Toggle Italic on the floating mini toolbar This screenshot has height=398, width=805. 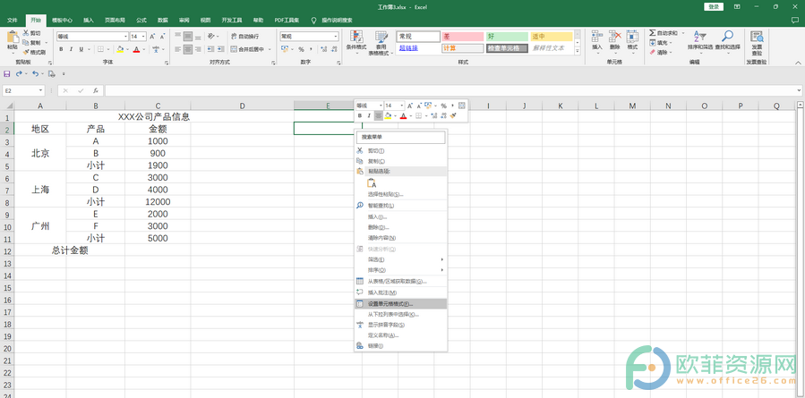click(369, 116)
